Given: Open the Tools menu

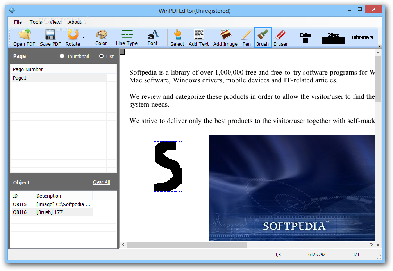Looking at the screenshot, I should point(36,22).
